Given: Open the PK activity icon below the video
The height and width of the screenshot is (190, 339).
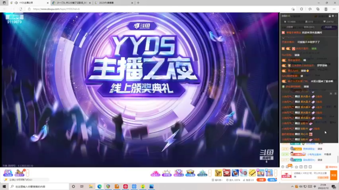Looking at the screenshot, I should pos(8,173).
